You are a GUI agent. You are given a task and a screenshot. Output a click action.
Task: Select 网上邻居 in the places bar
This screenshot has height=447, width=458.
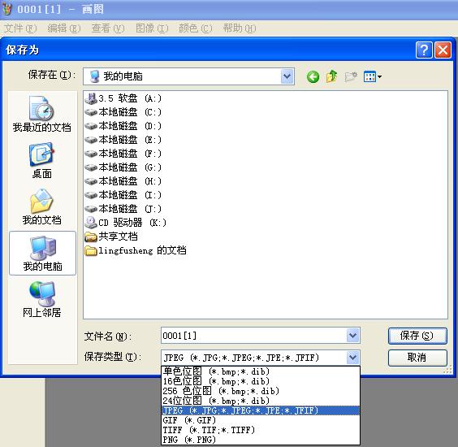tap(41, 300)
